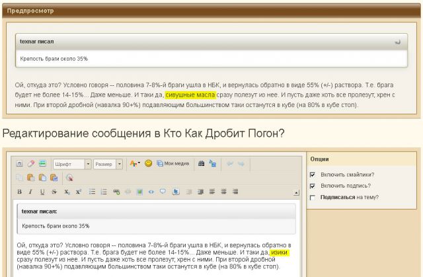Toggle bold formatting in the editor
This screenshot has height=277, width=423.
pos(19,192)
